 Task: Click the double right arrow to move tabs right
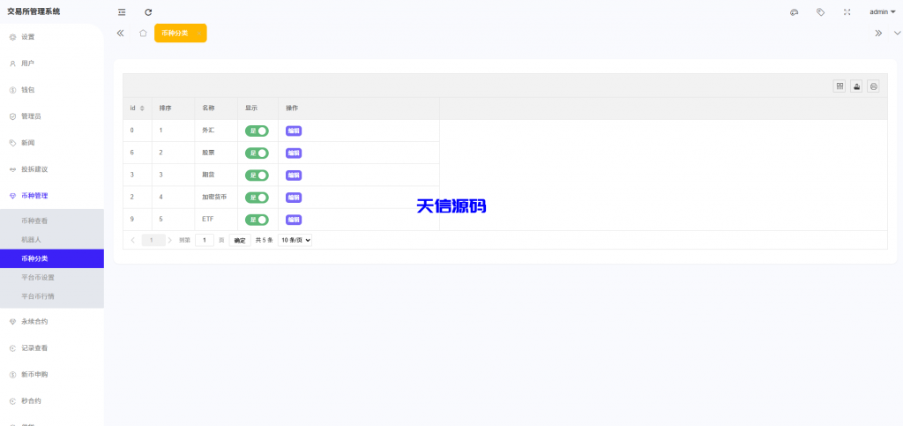878,33
